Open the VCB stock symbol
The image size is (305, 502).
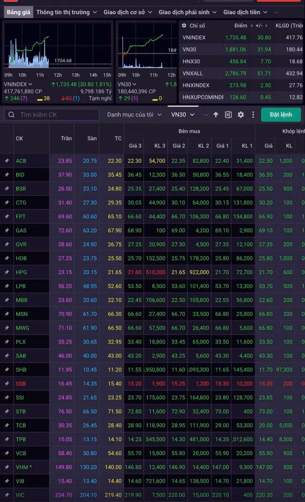21,453
